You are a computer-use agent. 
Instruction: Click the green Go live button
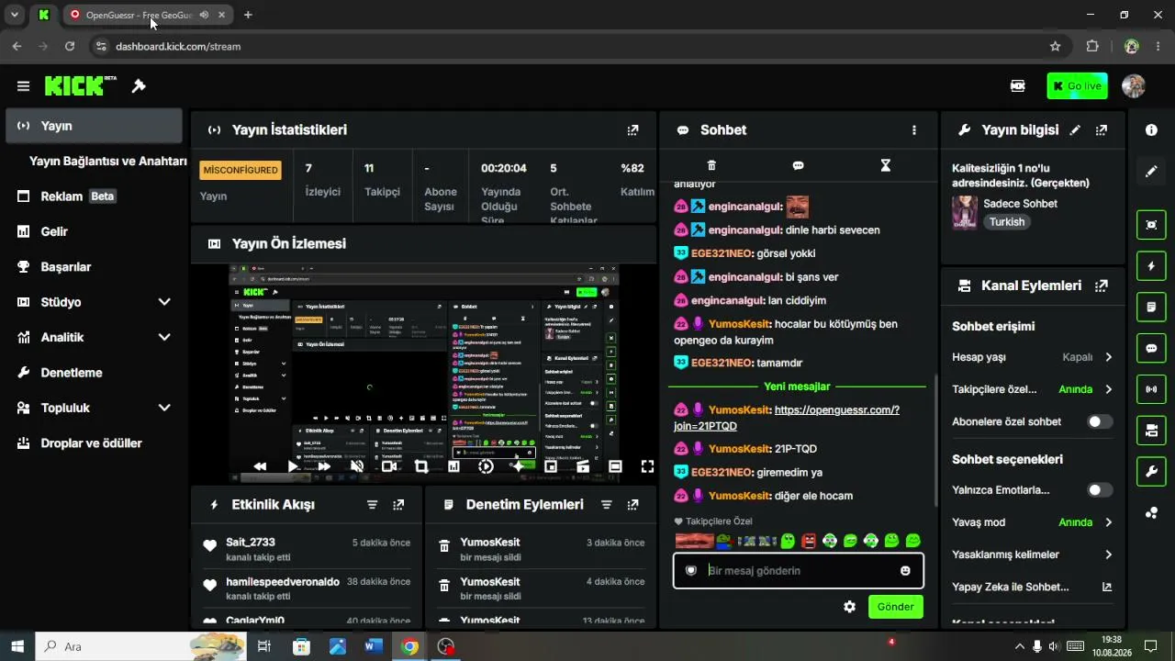click(x=1077, y=86)
